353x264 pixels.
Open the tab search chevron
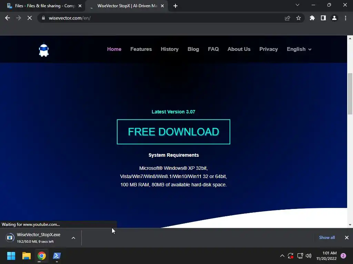[297, 5]
